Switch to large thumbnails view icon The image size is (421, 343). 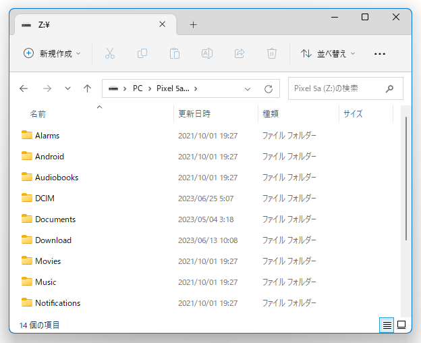click(401, 325)
